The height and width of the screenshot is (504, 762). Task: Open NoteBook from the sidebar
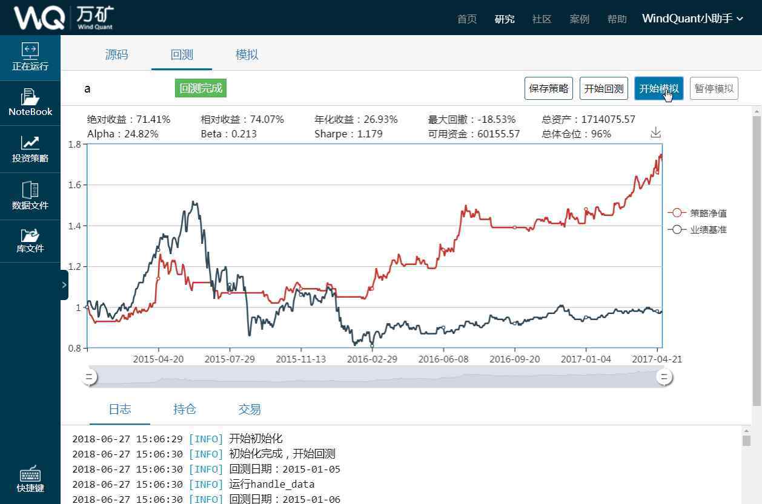30,103
